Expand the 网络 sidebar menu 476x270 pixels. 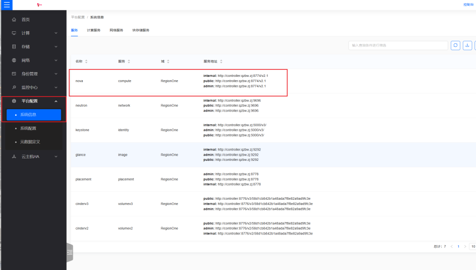33,60
